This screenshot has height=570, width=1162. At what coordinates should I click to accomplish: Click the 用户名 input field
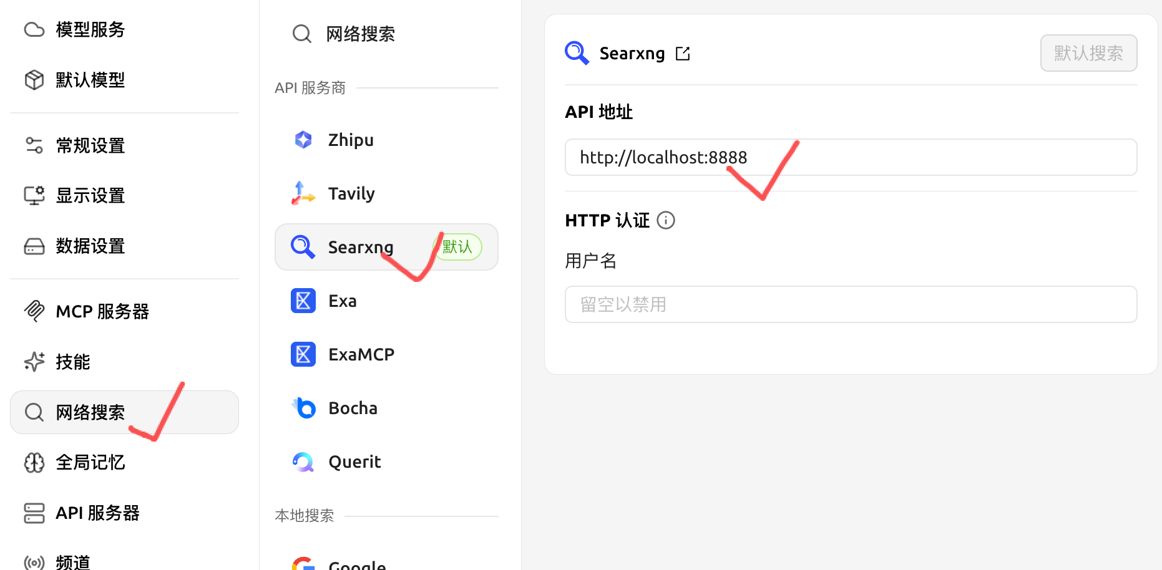click(x=851, y=304)
